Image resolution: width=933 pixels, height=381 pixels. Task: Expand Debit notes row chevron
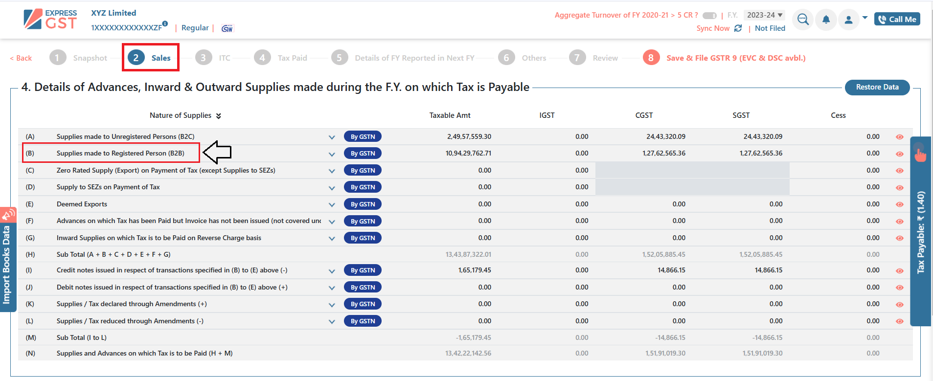pos(332,288)
